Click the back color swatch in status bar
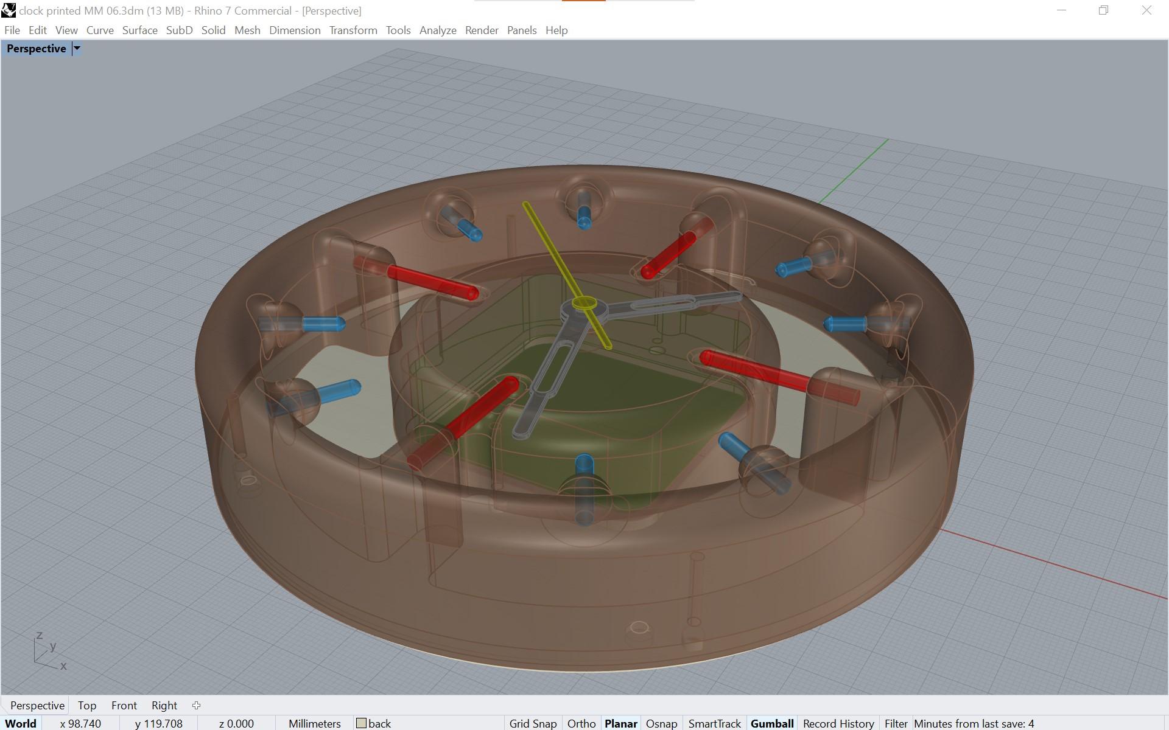 click(361, 723)
